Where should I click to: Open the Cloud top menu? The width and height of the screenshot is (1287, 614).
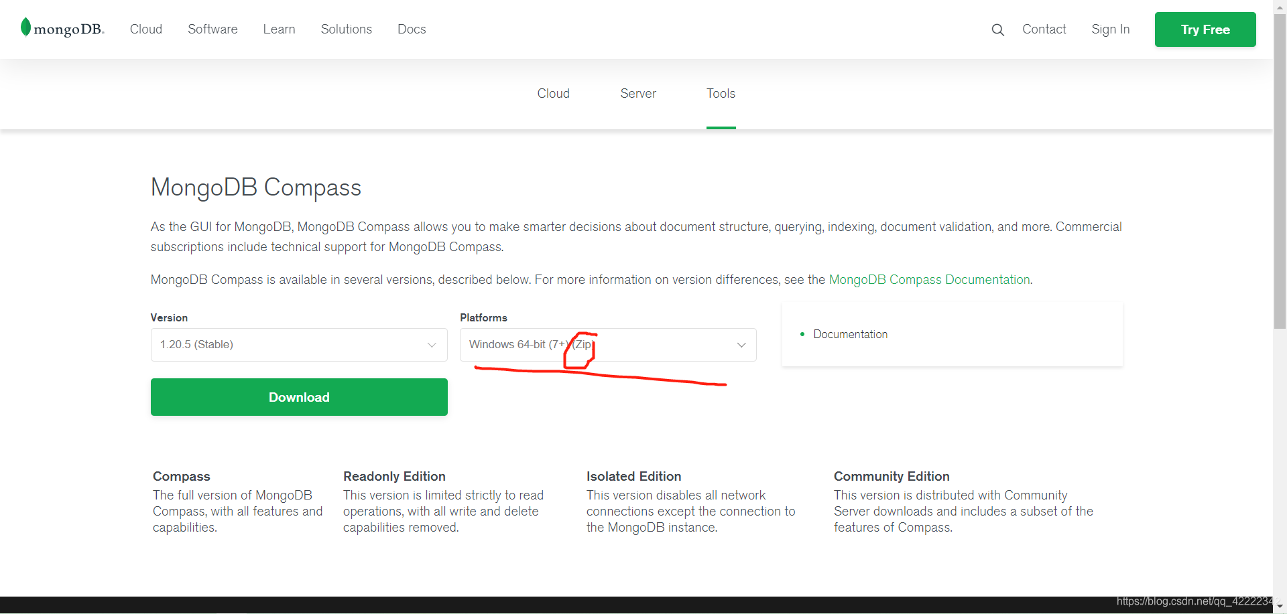146,29
